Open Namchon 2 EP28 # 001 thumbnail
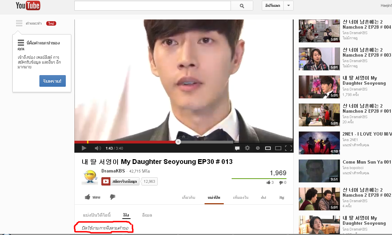This screenshot has height=235, width=392. coord(319,115)
